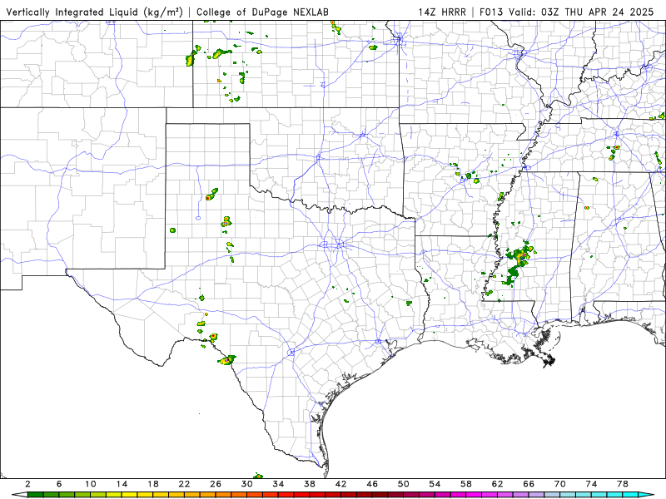The height and width of the screenshot is (499, 666).
Task: Click legend value 22
Action: pyautogui.click(x=184, y=484)
